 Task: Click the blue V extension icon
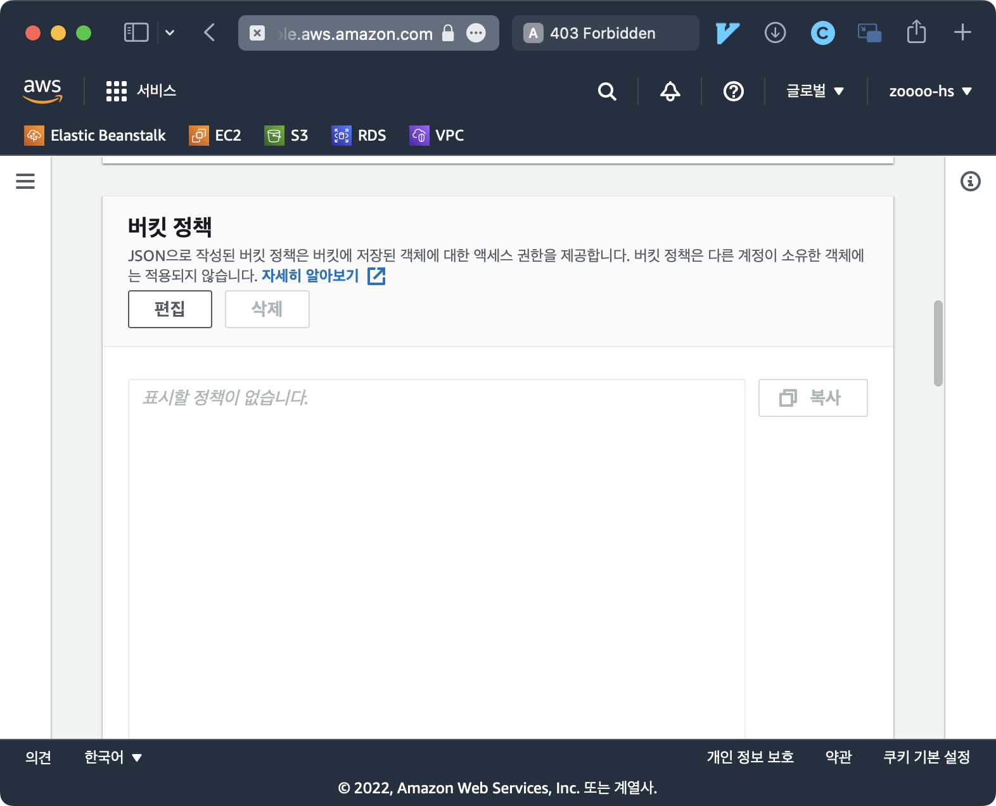coord(727,33)
